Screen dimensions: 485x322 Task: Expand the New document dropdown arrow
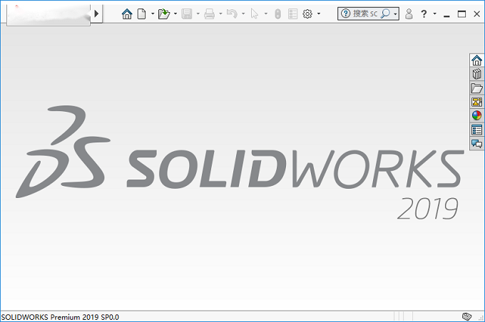153,14
